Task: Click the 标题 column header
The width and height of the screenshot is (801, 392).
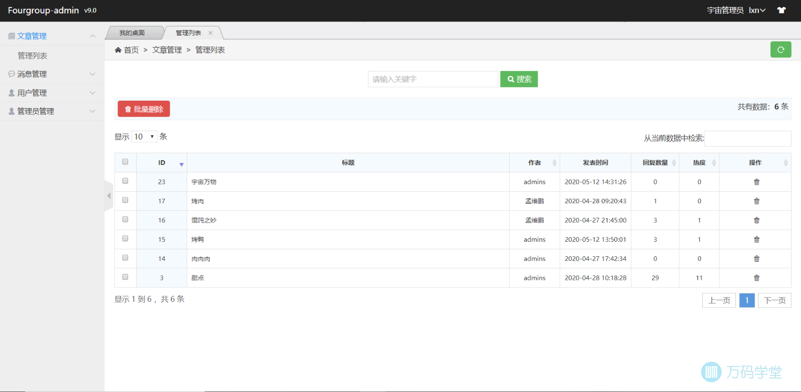Action: pyautogui.click(x=348, y=163)
